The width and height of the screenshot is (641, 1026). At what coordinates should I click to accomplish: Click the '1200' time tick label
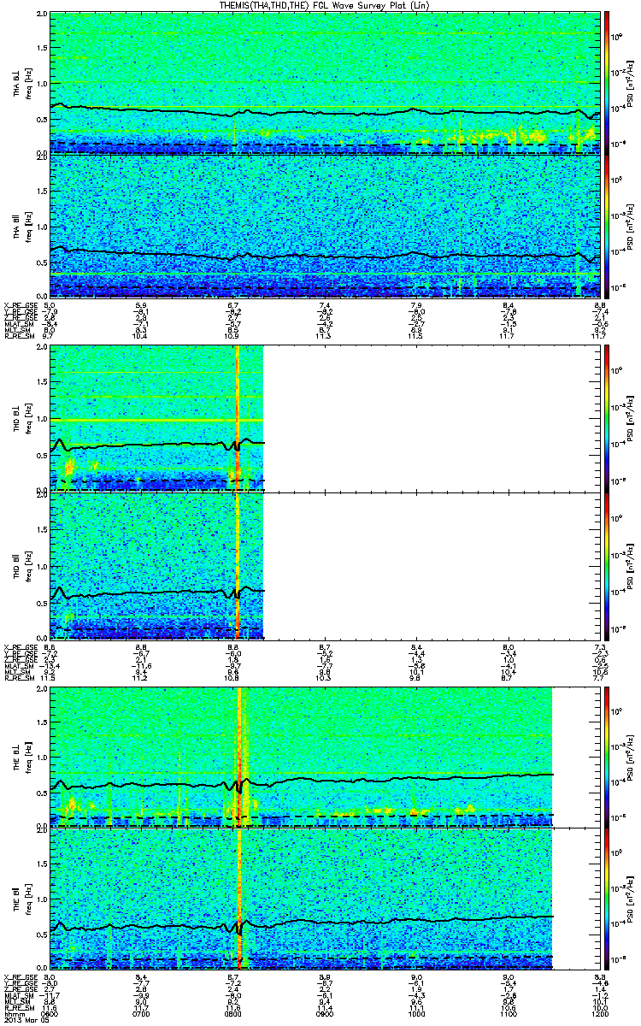(600, 1012)
